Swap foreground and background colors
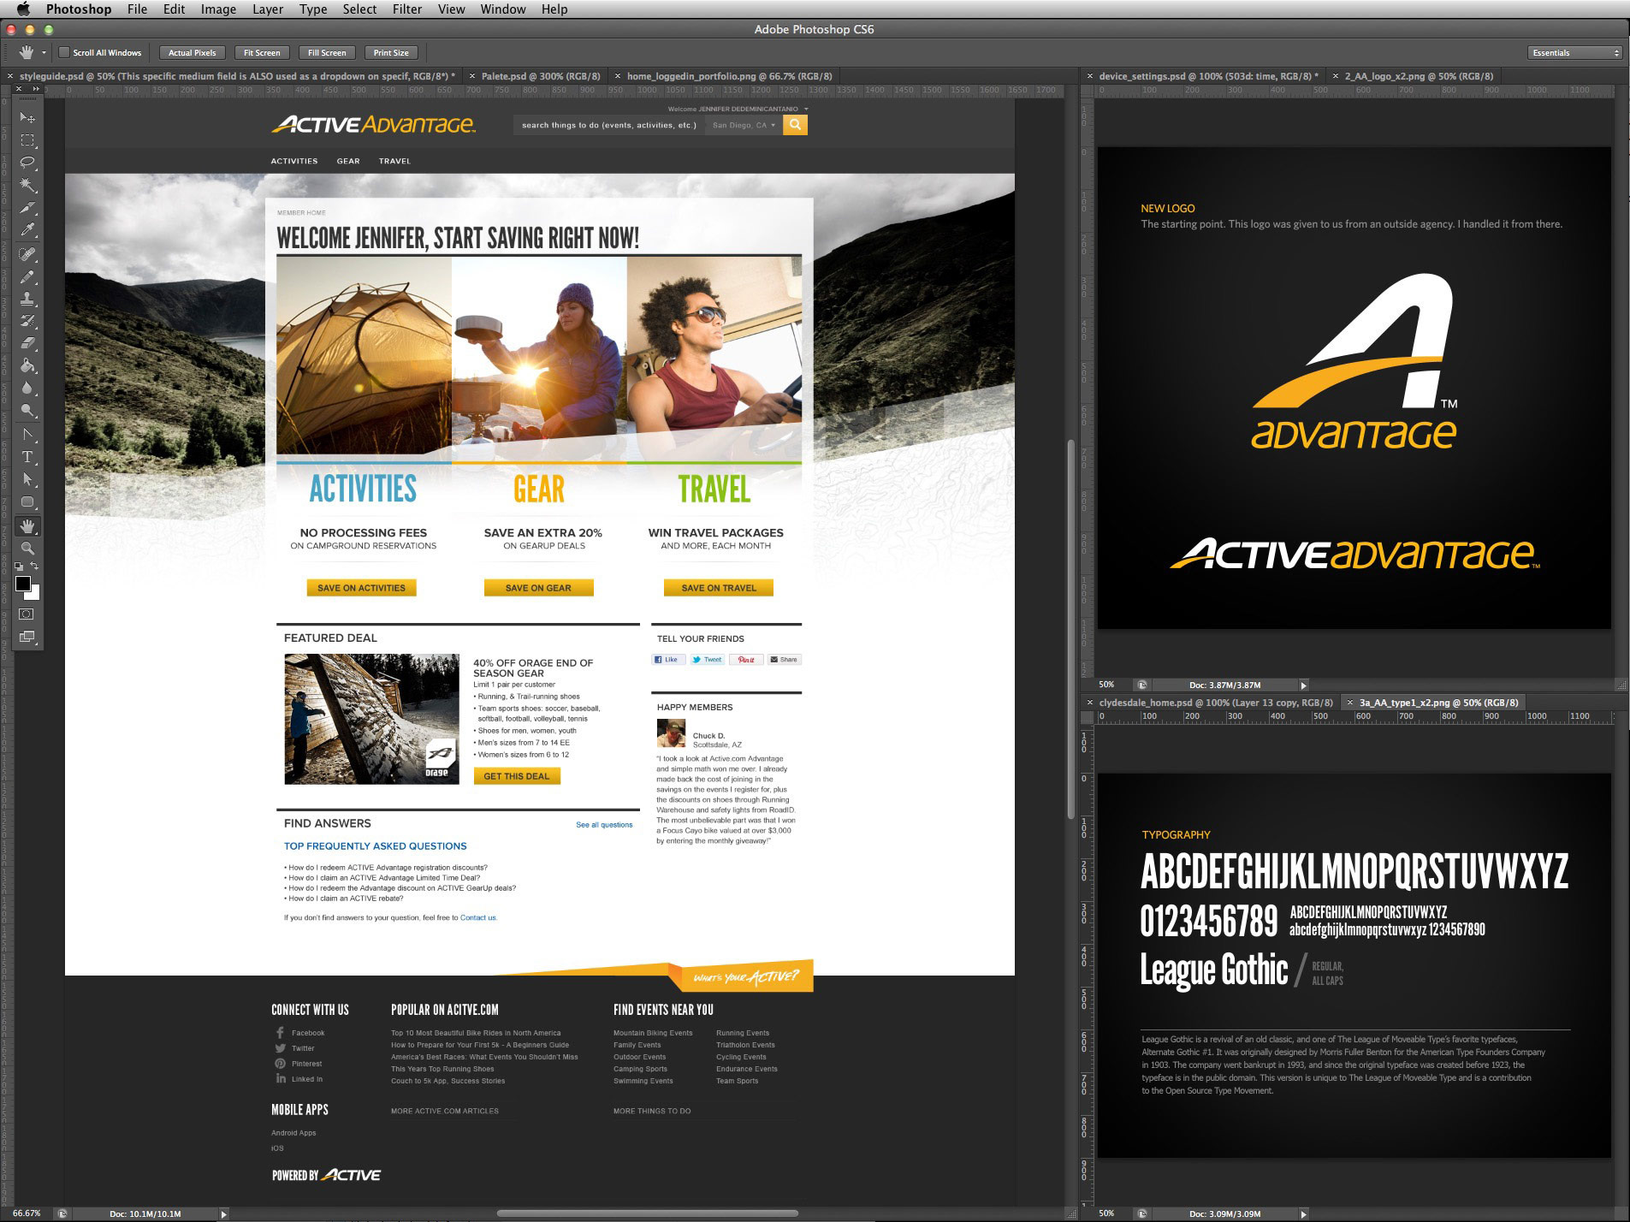The image size is (1630, 1222). pyautogui.click(x=35, y=567)
